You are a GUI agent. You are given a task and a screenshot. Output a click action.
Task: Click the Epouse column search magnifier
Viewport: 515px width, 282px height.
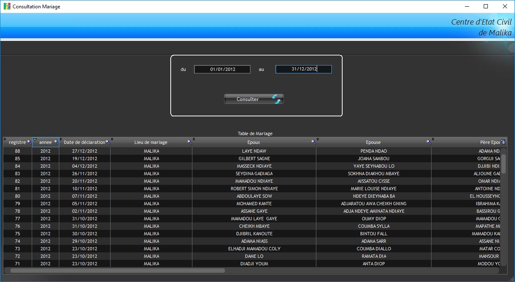pos(429,142)
